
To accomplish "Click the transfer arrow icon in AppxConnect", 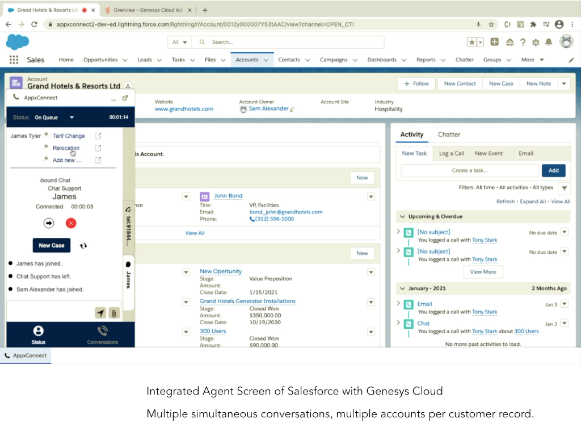I will click(49, 223).
